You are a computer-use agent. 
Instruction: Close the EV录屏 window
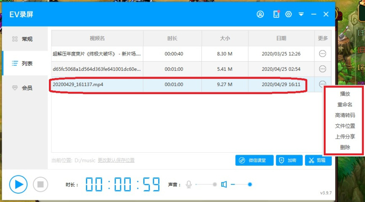(x=326, y=14)
